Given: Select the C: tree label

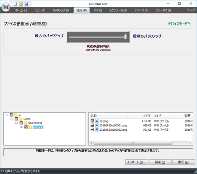Looking at the screenshot, I should 20,115.
